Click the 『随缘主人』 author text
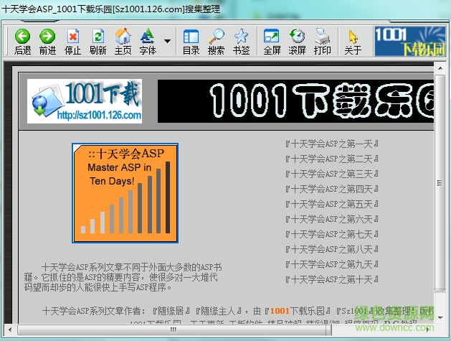Screen dimensions: 451x341 [x=218, y=311]
